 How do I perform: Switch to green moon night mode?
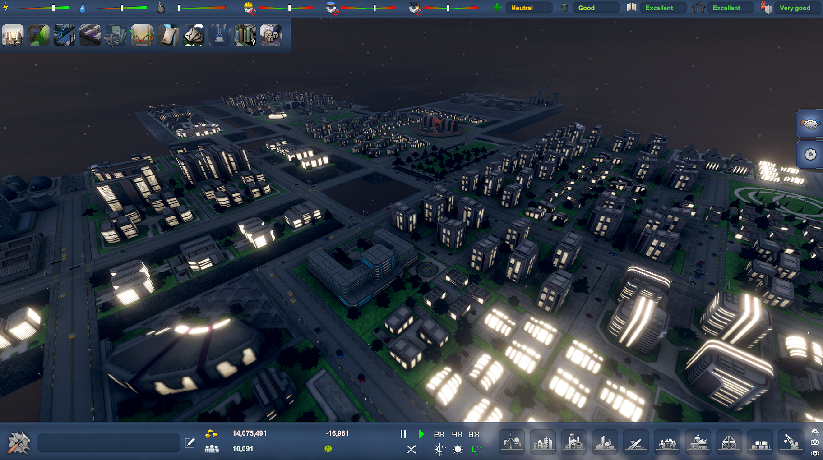click(476, 449)
